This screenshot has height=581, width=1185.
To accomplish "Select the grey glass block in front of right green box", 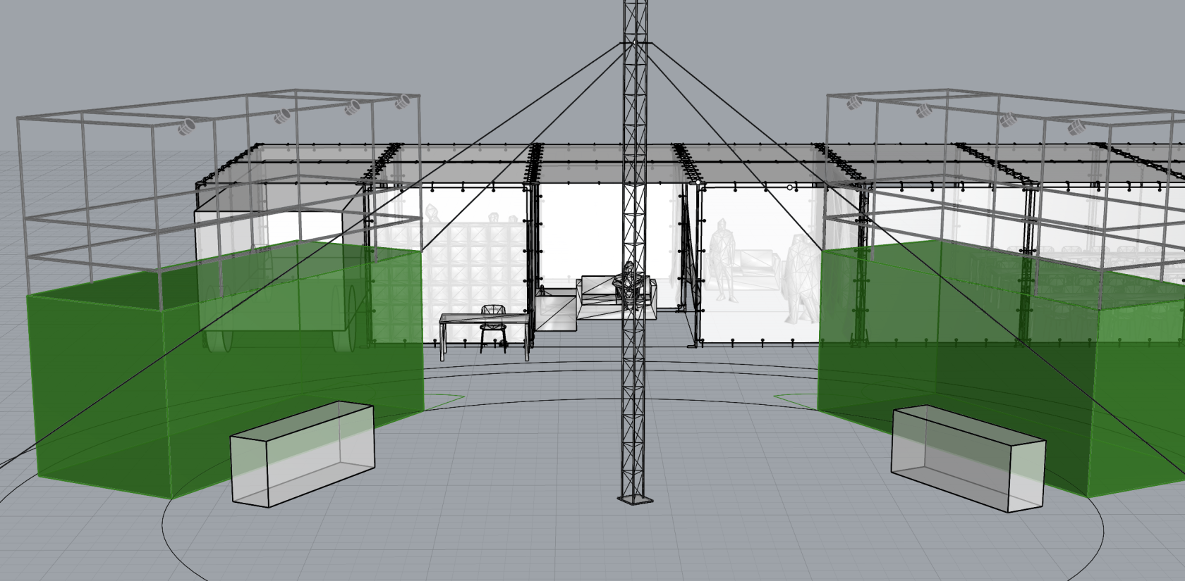I will (x=968, y=458).
